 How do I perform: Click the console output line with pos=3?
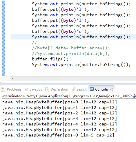point(59,118)
